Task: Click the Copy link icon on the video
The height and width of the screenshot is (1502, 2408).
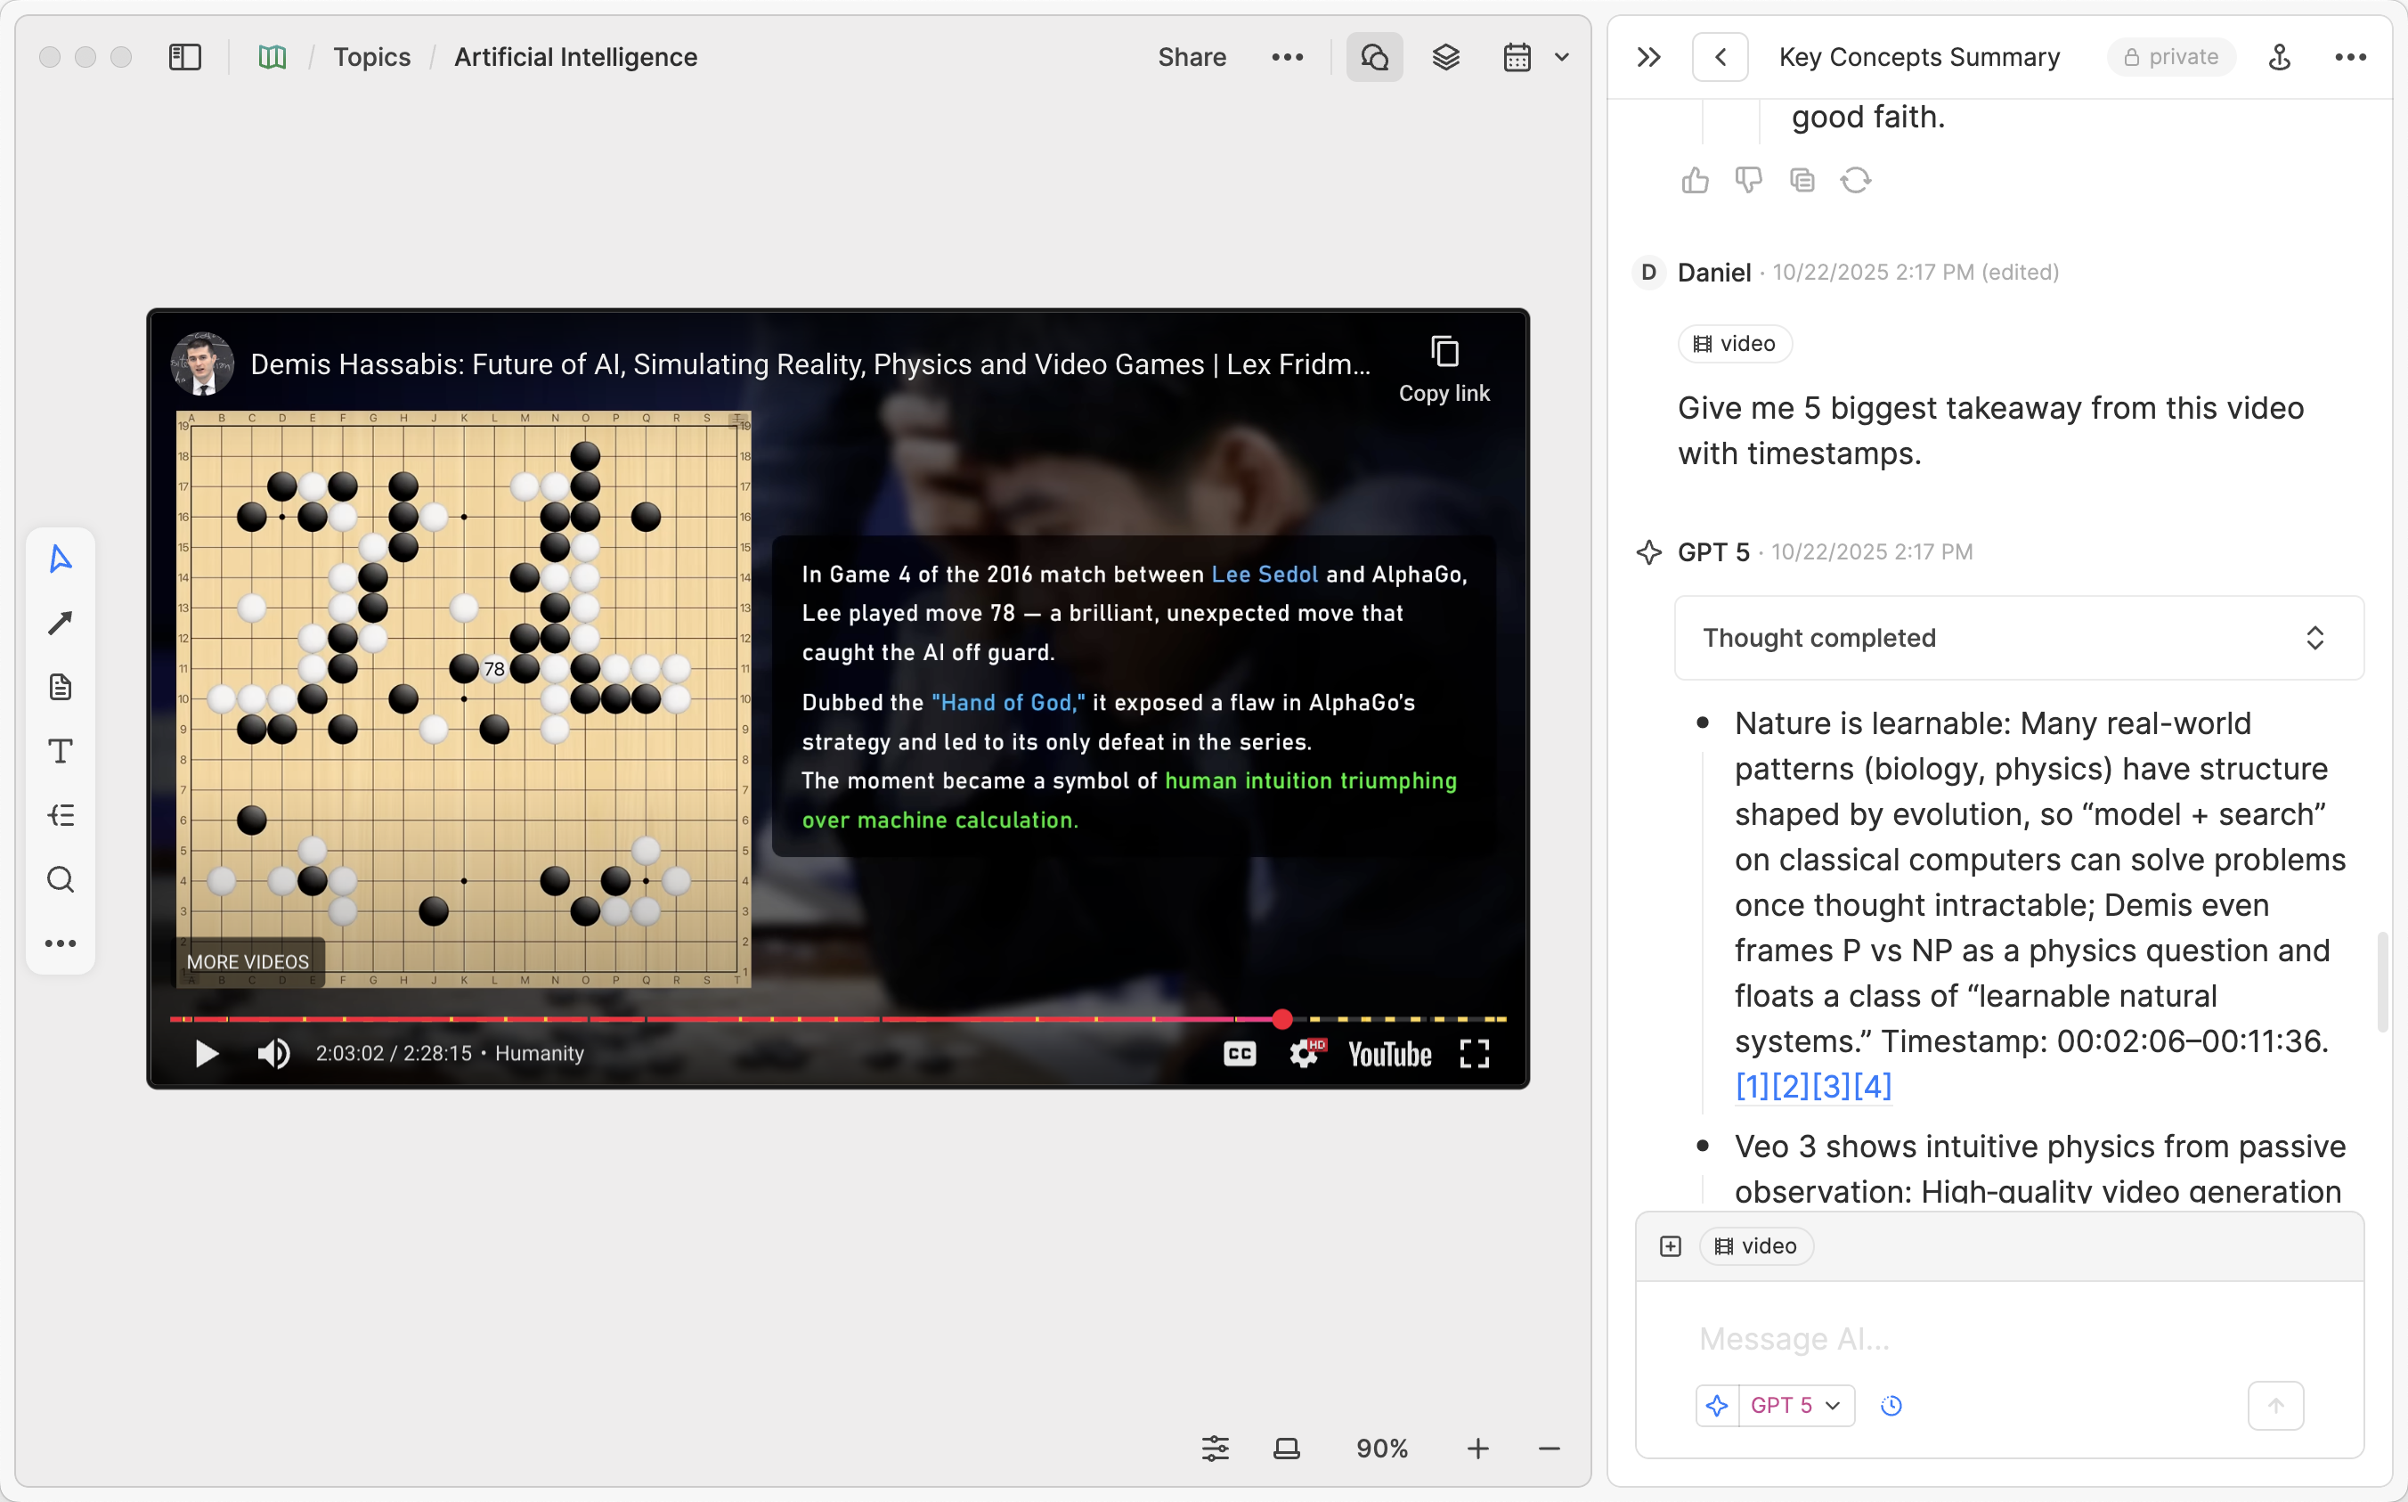Action: click(1444, 350)
